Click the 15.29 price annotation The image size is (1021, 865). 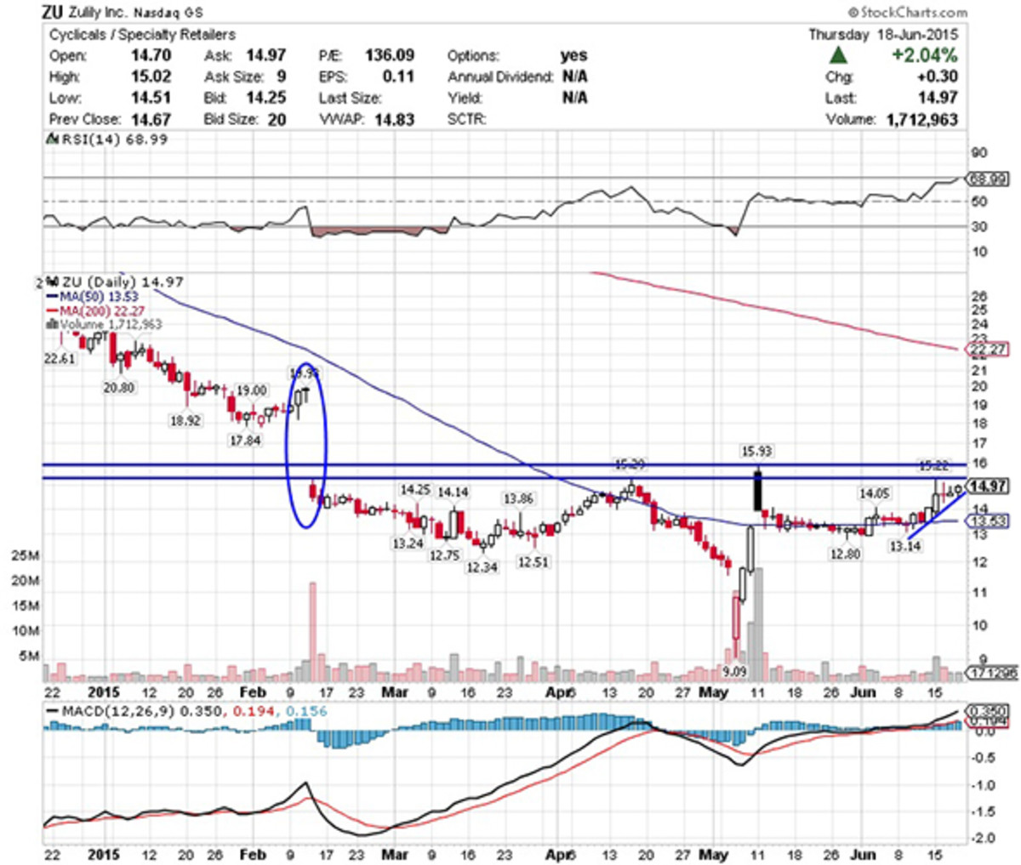(630, 464)
